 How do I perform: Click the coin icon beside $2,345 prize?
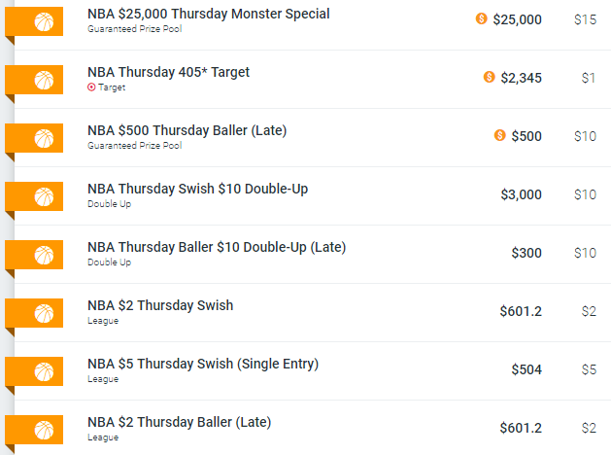point(489,77)
